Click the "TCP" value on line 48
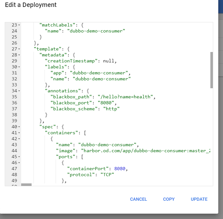 (107, 175)
